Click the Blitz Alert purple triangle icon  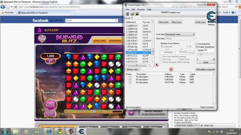(x=40, y=30)
